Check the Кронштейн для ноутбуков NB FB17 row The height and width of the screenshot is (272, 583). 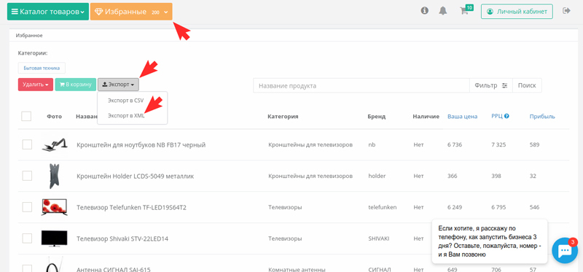click(27, 144)
